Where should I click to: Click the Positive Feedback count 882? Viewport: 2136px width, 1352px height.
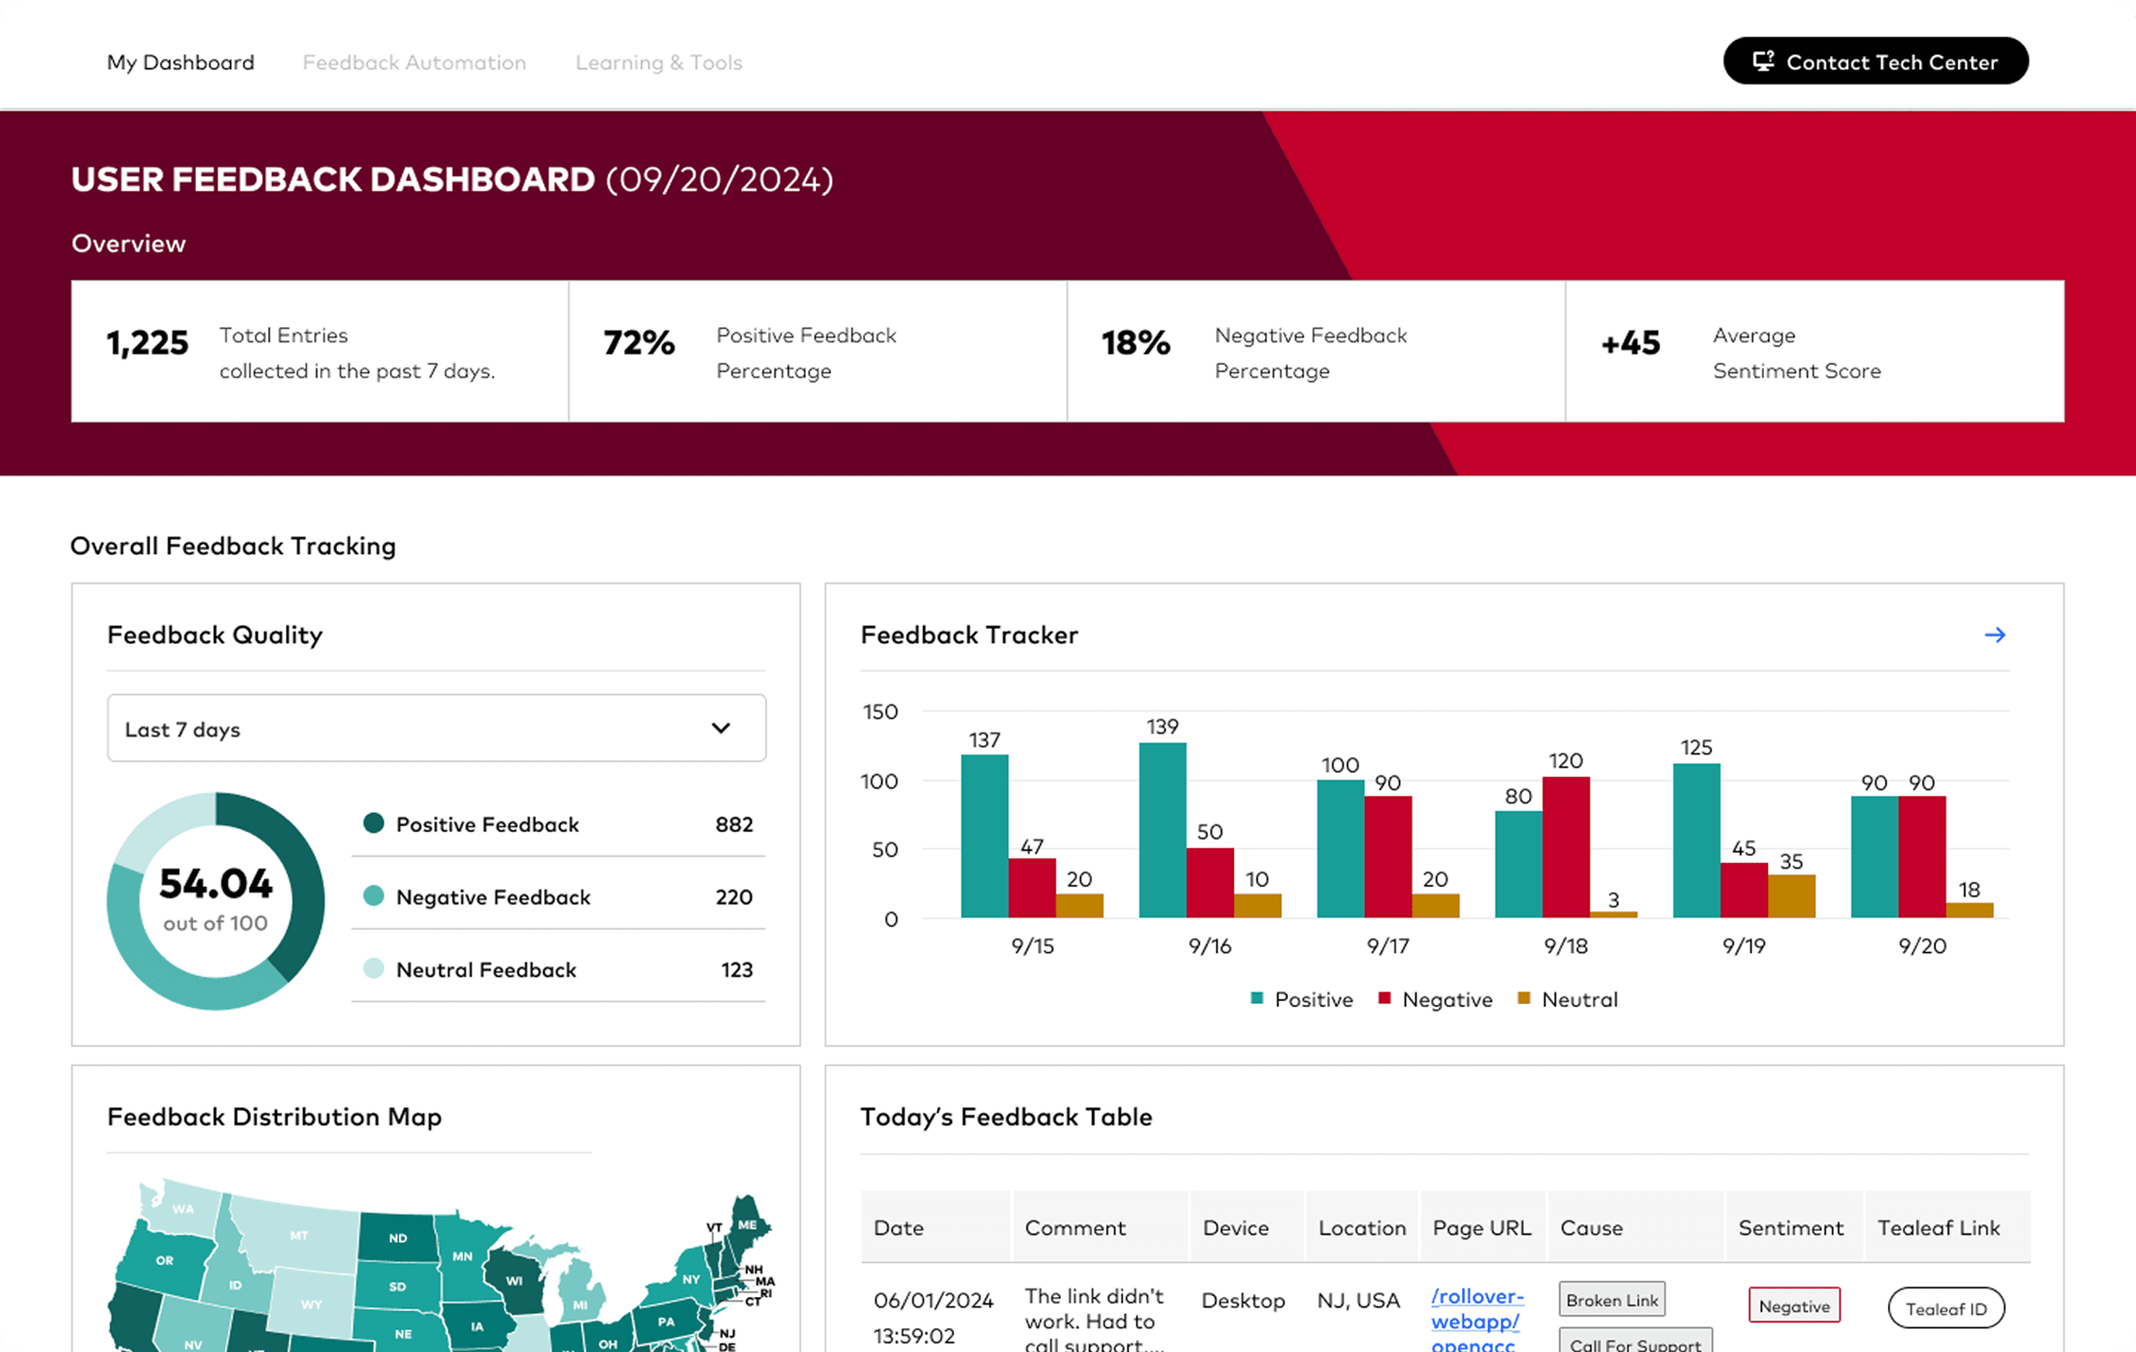[734, 824]
